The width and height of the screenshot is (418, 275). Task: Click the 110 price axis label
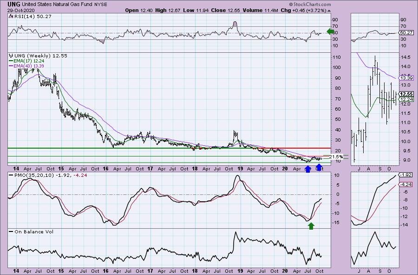click(x=337, y=57)
